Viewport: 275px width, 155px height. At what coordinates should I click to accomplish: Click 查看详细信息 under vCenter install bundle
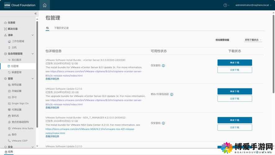[x=52, y=79]
